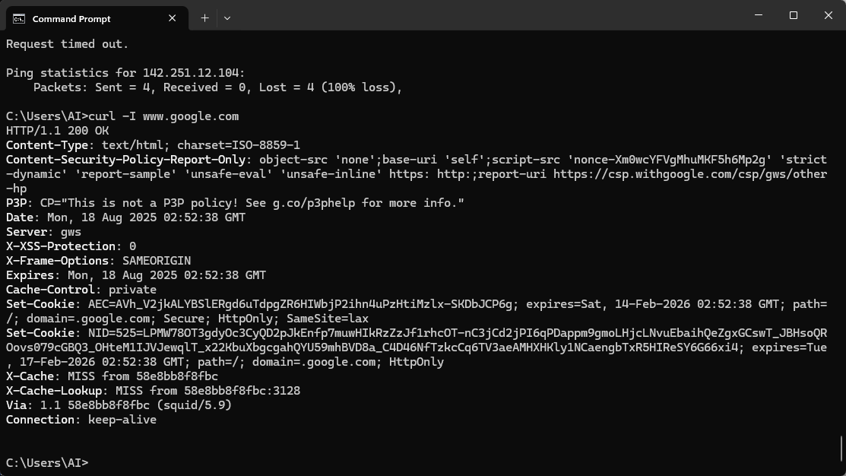Click the X-Frame-Options SAMEORIGIN line

98,261
